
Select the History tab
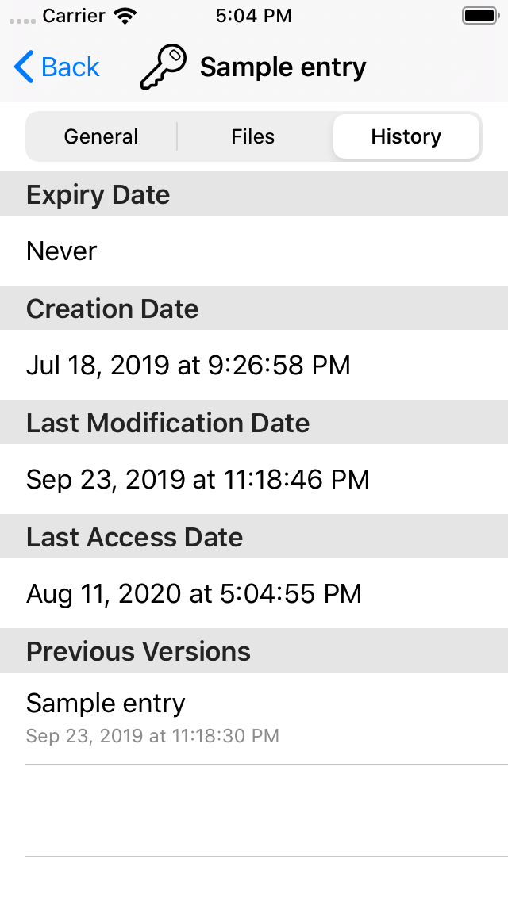[x=406, y=136]
